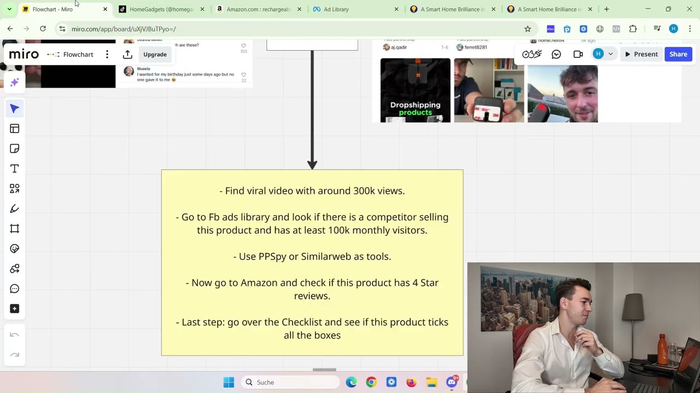Open the PPSpy shopping bag extension
Image resolution: width=700 pixels, height=393 pixels.
pos(567,29)
